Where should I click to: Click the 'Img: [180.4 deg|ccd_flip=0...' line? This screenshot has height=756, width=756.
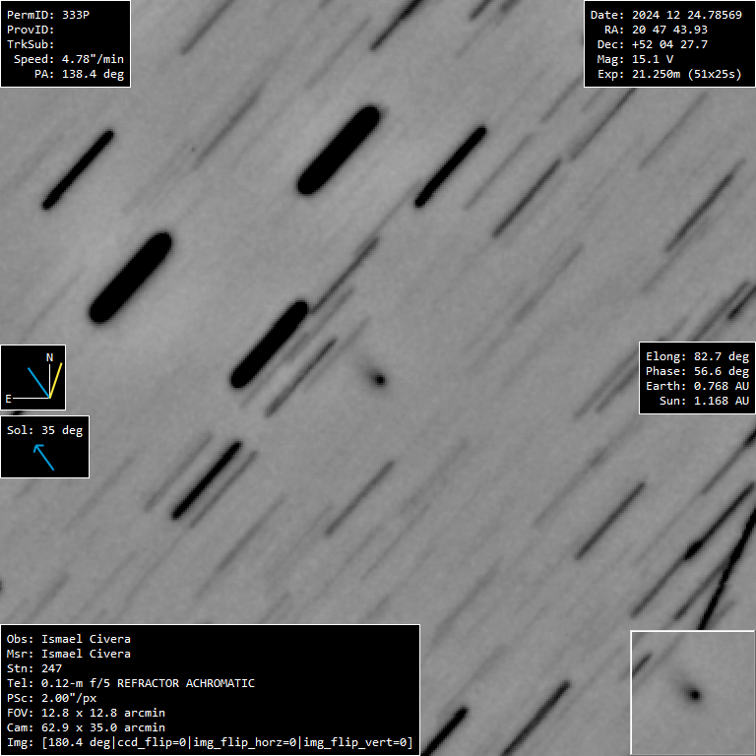coord(210,742)
